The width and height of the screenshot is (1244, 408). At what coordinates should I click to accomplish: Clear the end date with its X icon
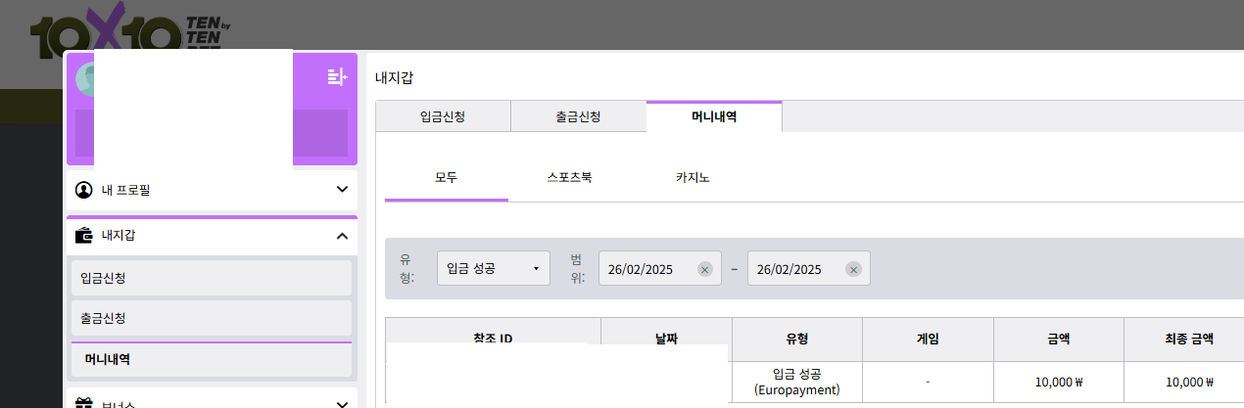pos(853,269)
